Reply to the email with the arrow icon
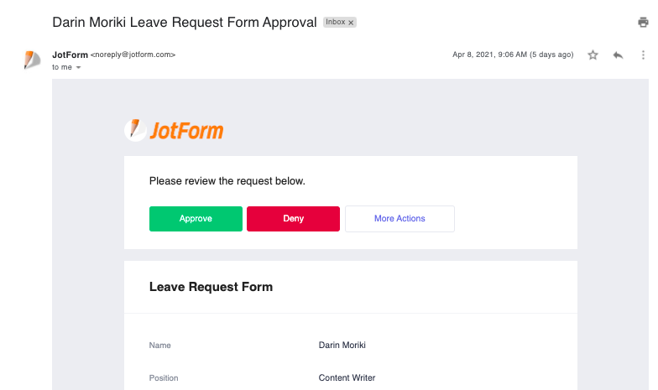Screen dimensions: 658x390 click(x=619, y=55)
